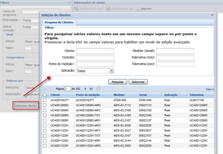Check the select-all header checkbox
This screenshot has width=223, height=154.
[45, 95]
